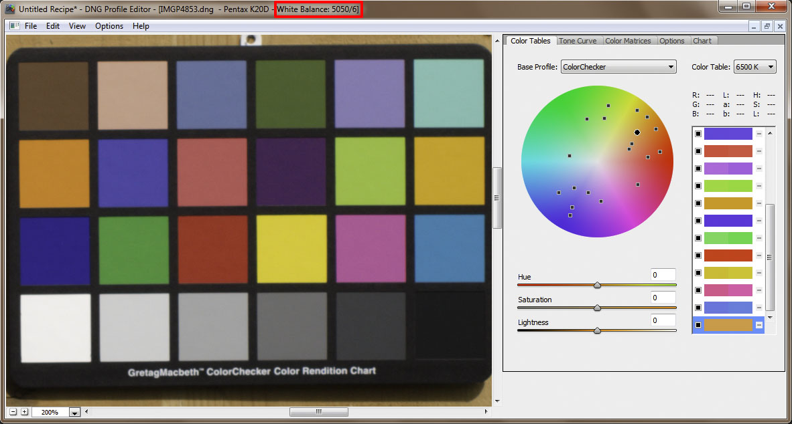Remove the rust-red row directly above yellow
792x424 pixels.
coord(758,255)
